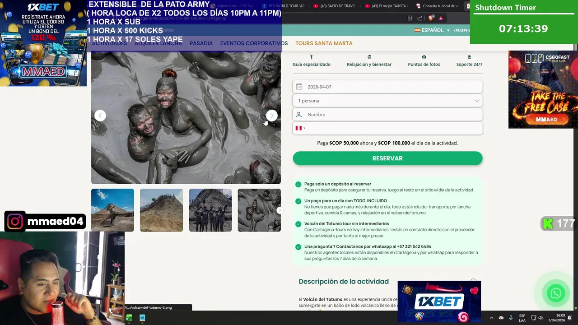Click the WhatsApp floating chat icon
The width and height of the screenshot is (578, 325).
[556, 293]
